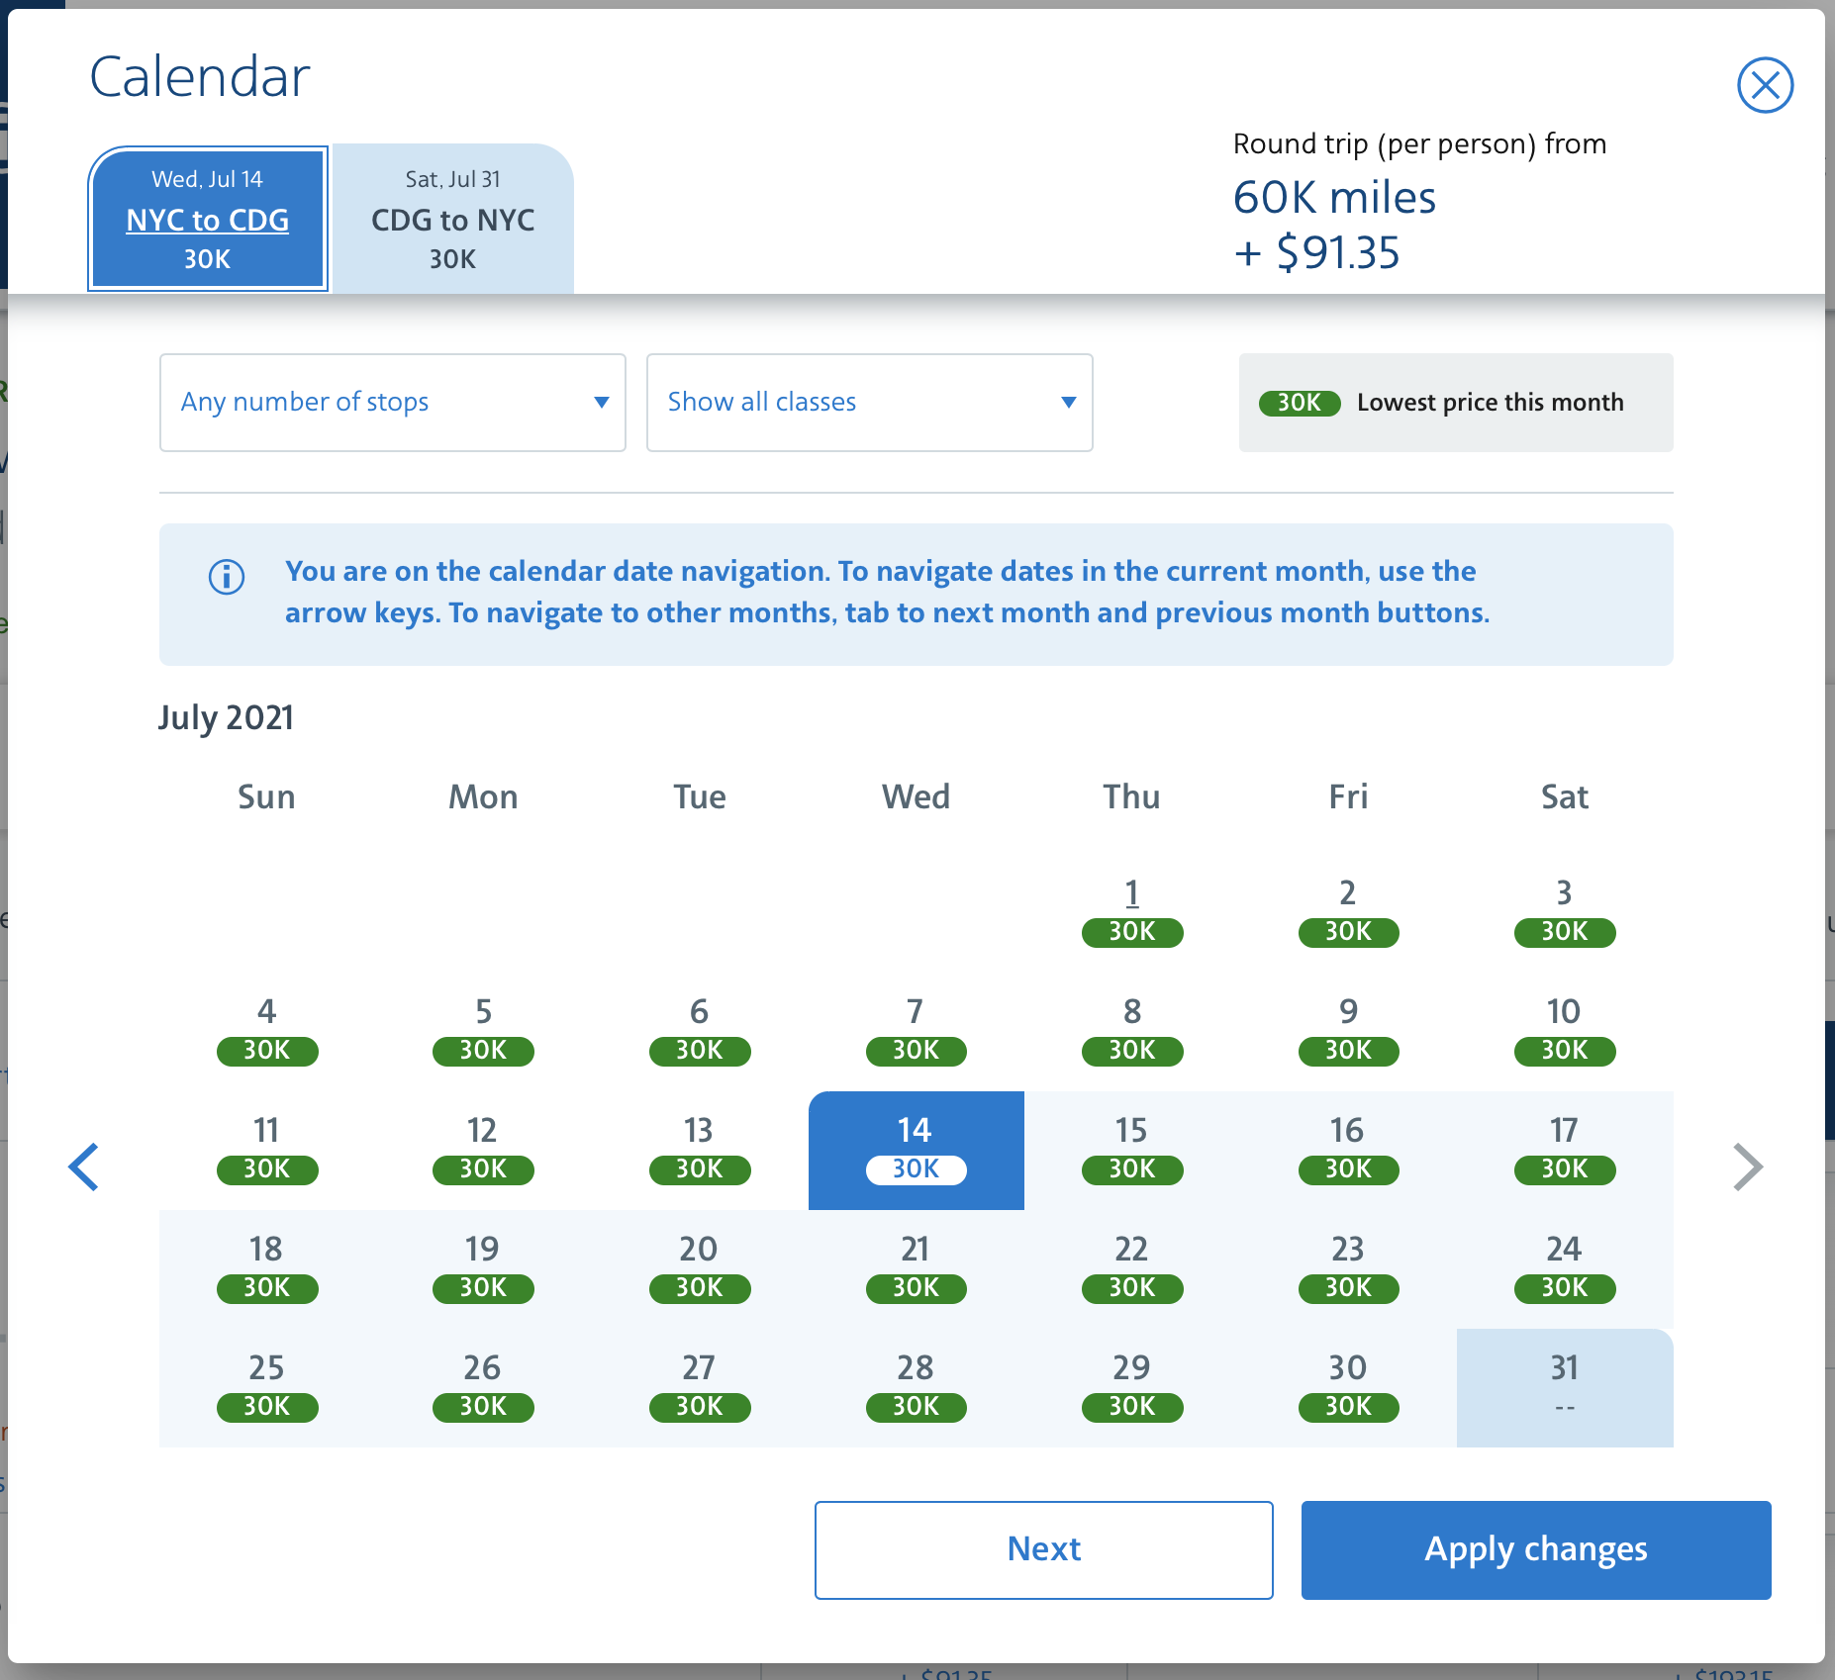Expand the stops filter chevron arrow
This screenshot has width=1835, height=1680.
coord(601,403)
